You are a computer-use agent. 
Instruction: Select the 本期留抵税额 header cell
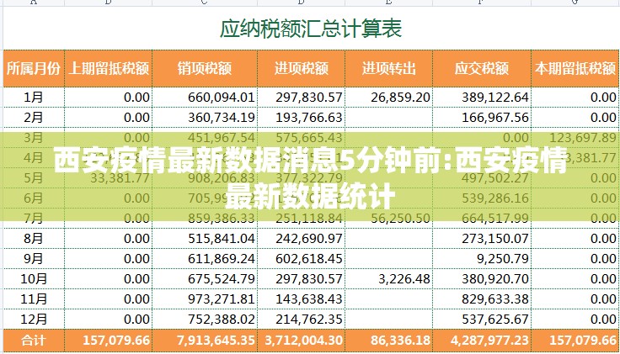(x=575, y=69)
